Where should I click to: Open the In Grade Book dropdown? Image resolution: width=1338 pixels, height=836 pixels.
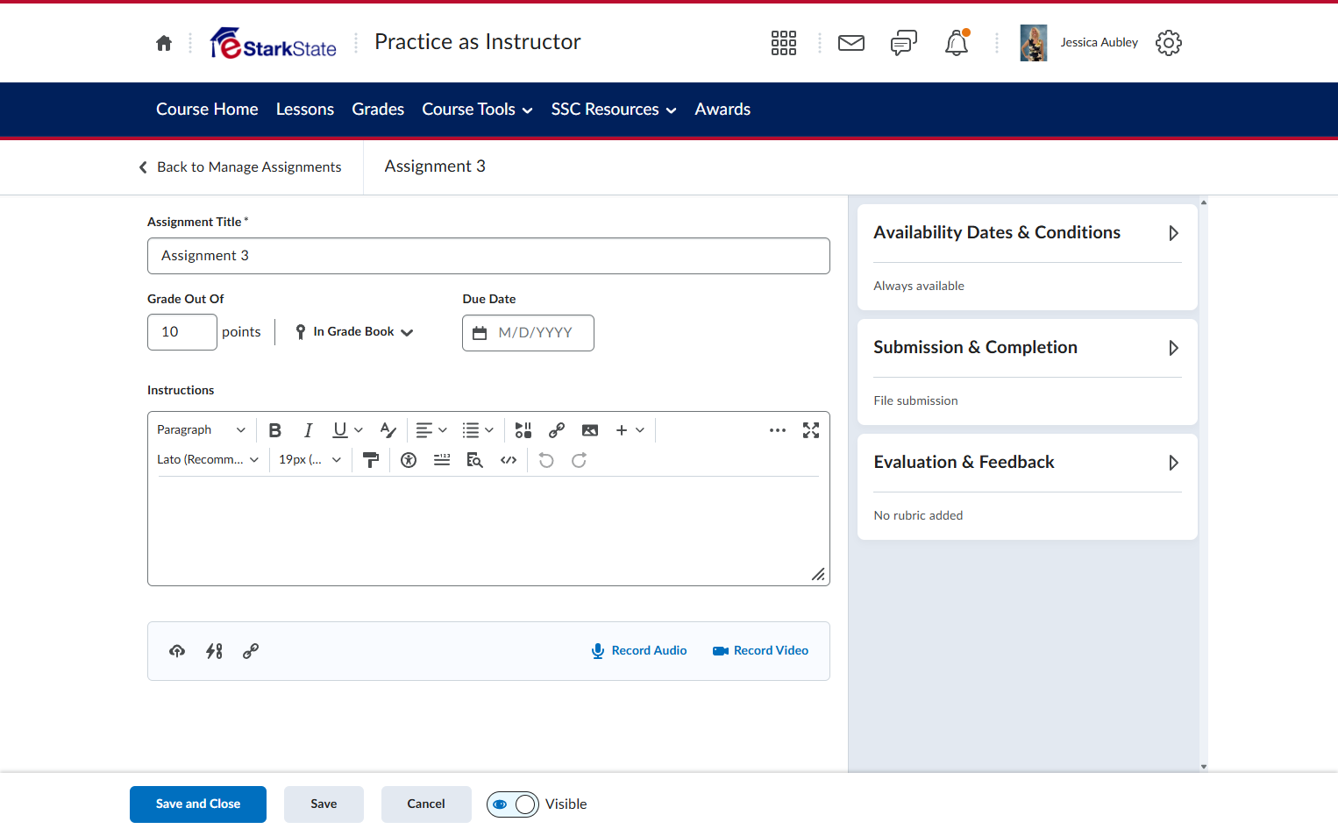(354, 332)
